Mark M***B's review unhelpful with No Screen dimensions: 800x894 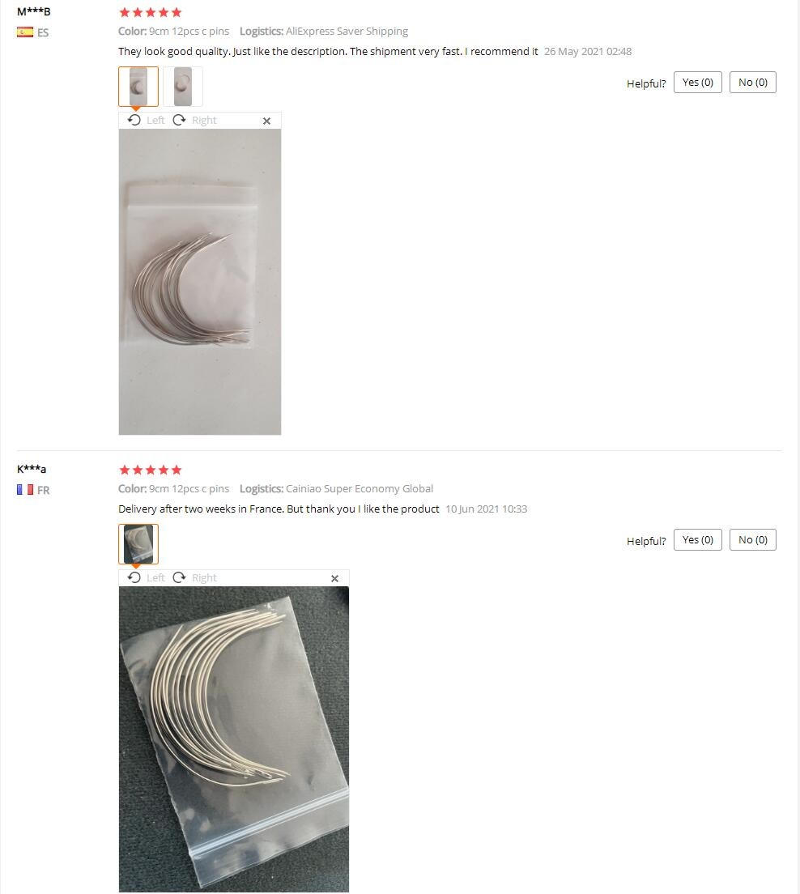(x=753, y=82)
